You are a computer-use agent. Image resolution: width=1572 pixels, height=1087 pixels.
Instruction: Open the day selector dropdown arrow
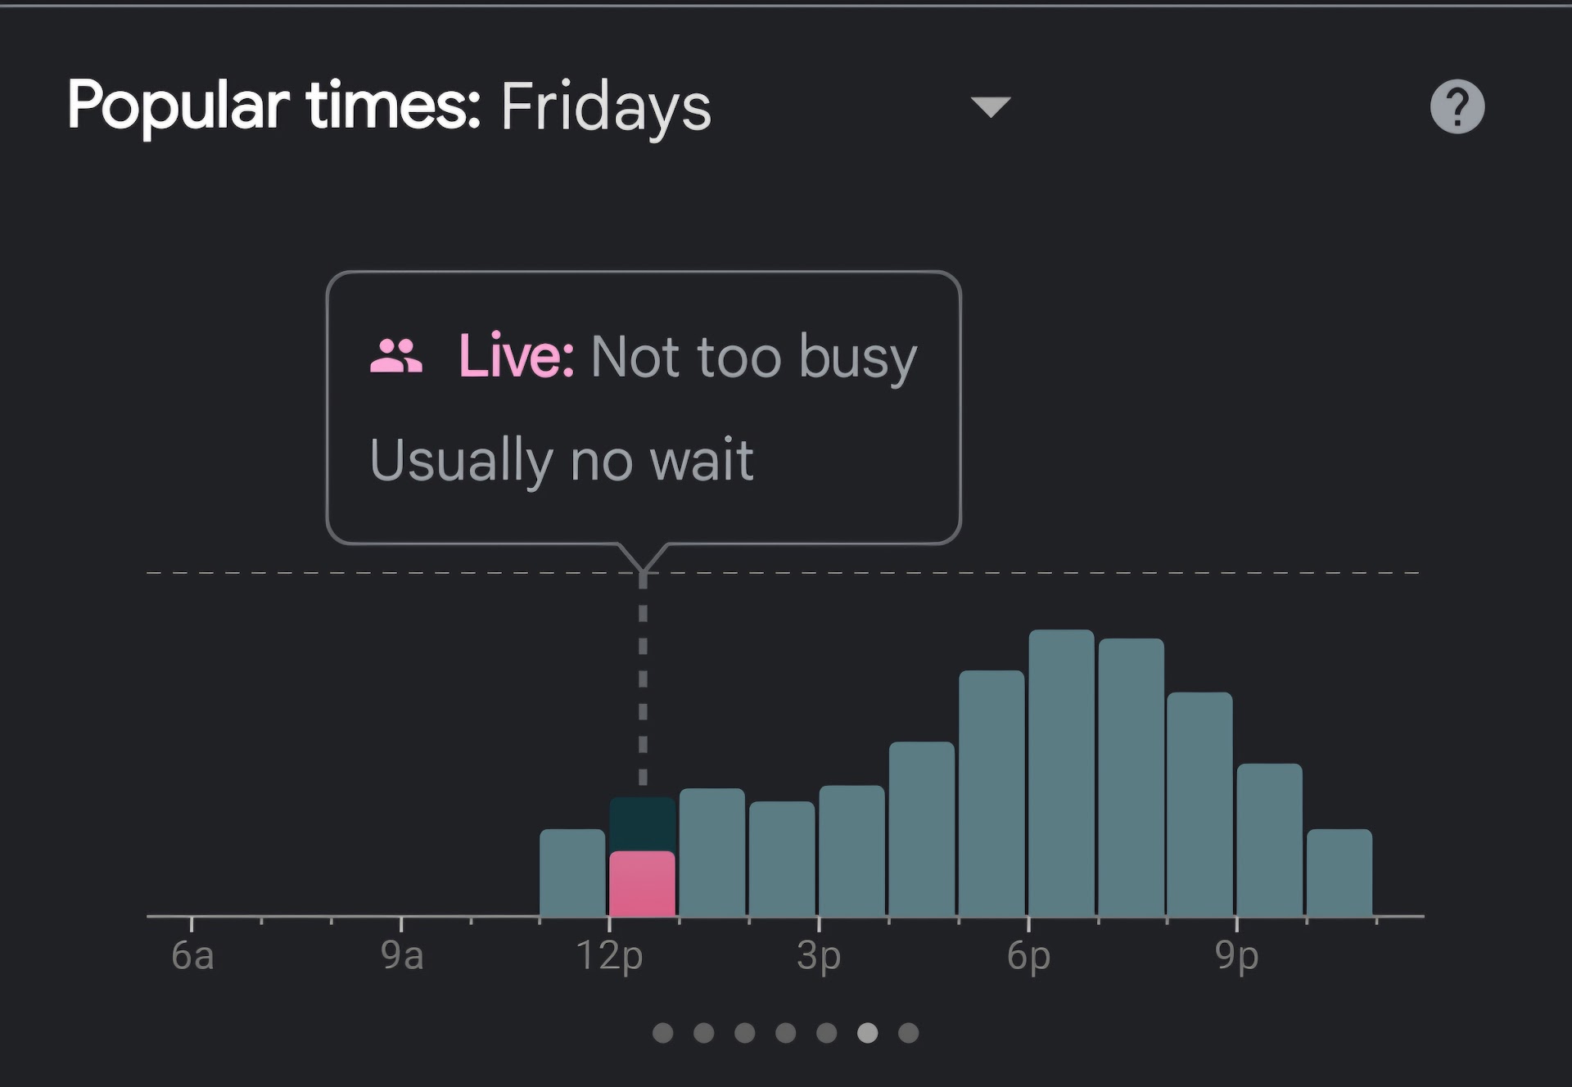tap(990, 107)
